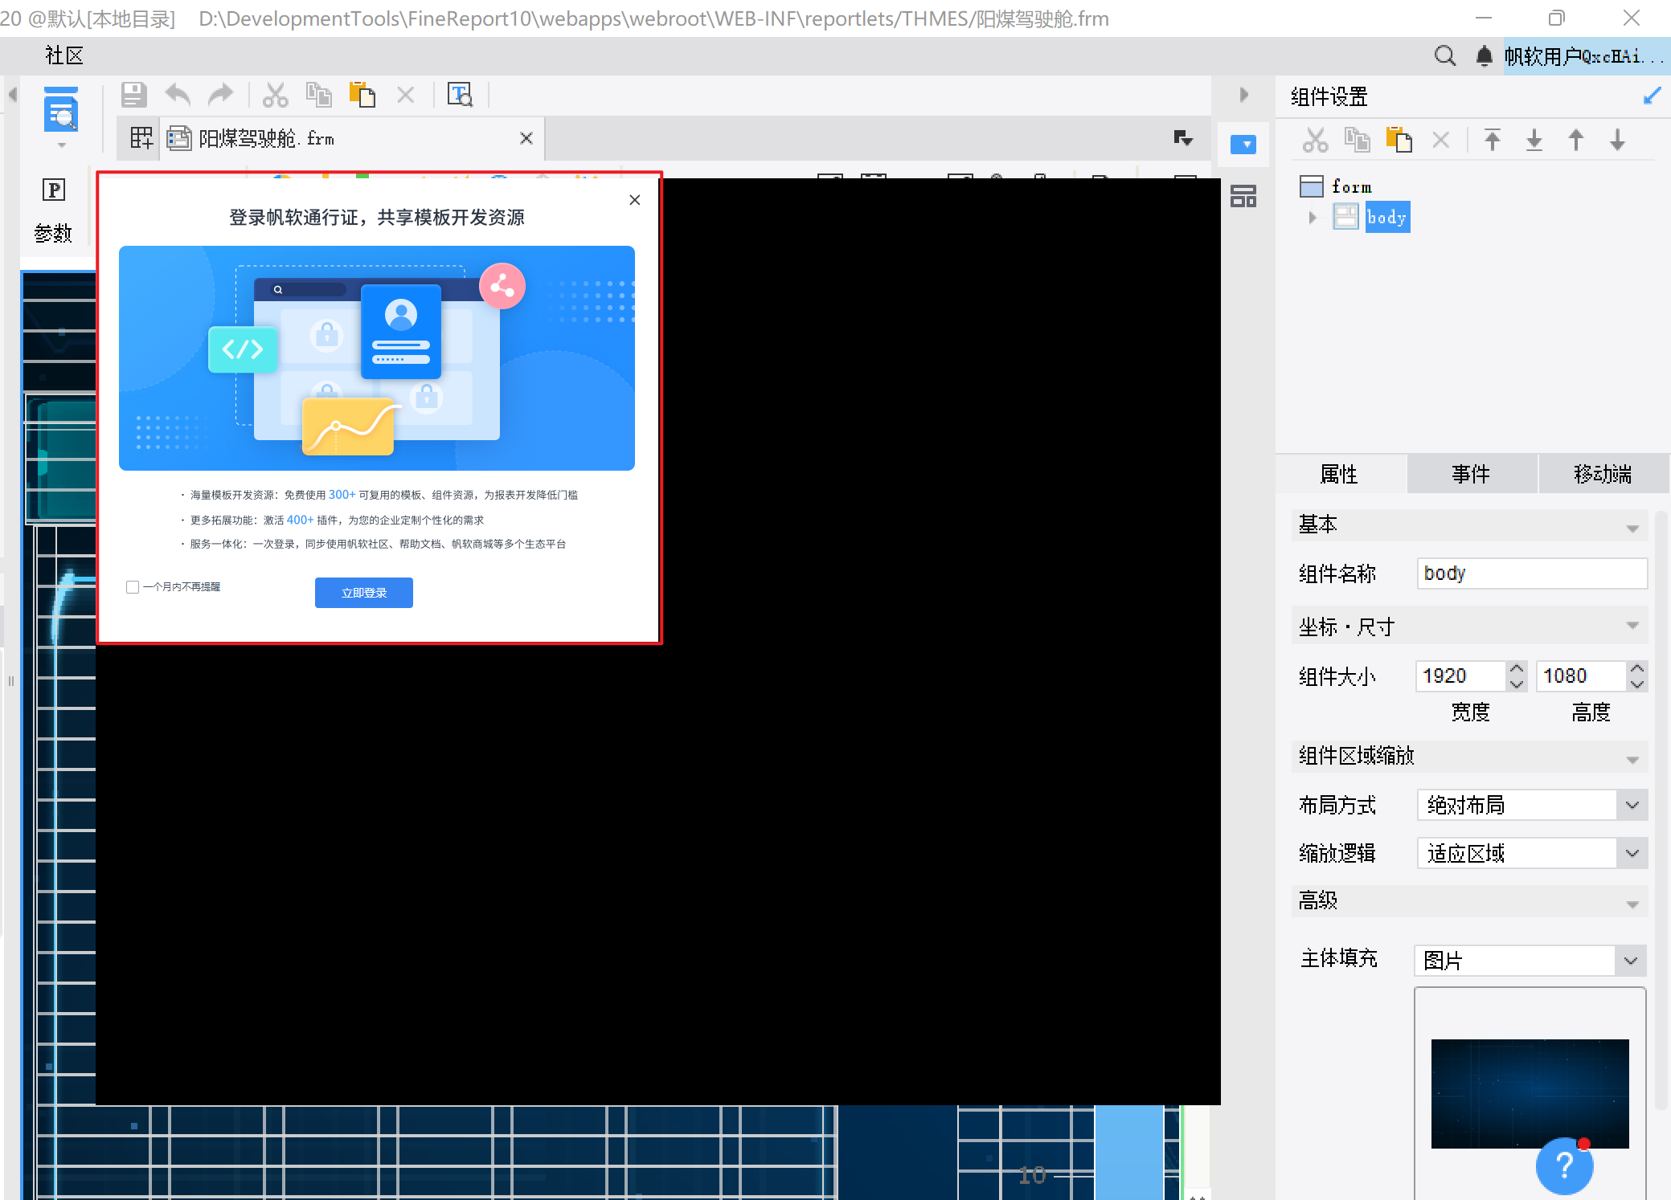
Task: Switch to the 移动端 tab
Action: point(1603,474)
